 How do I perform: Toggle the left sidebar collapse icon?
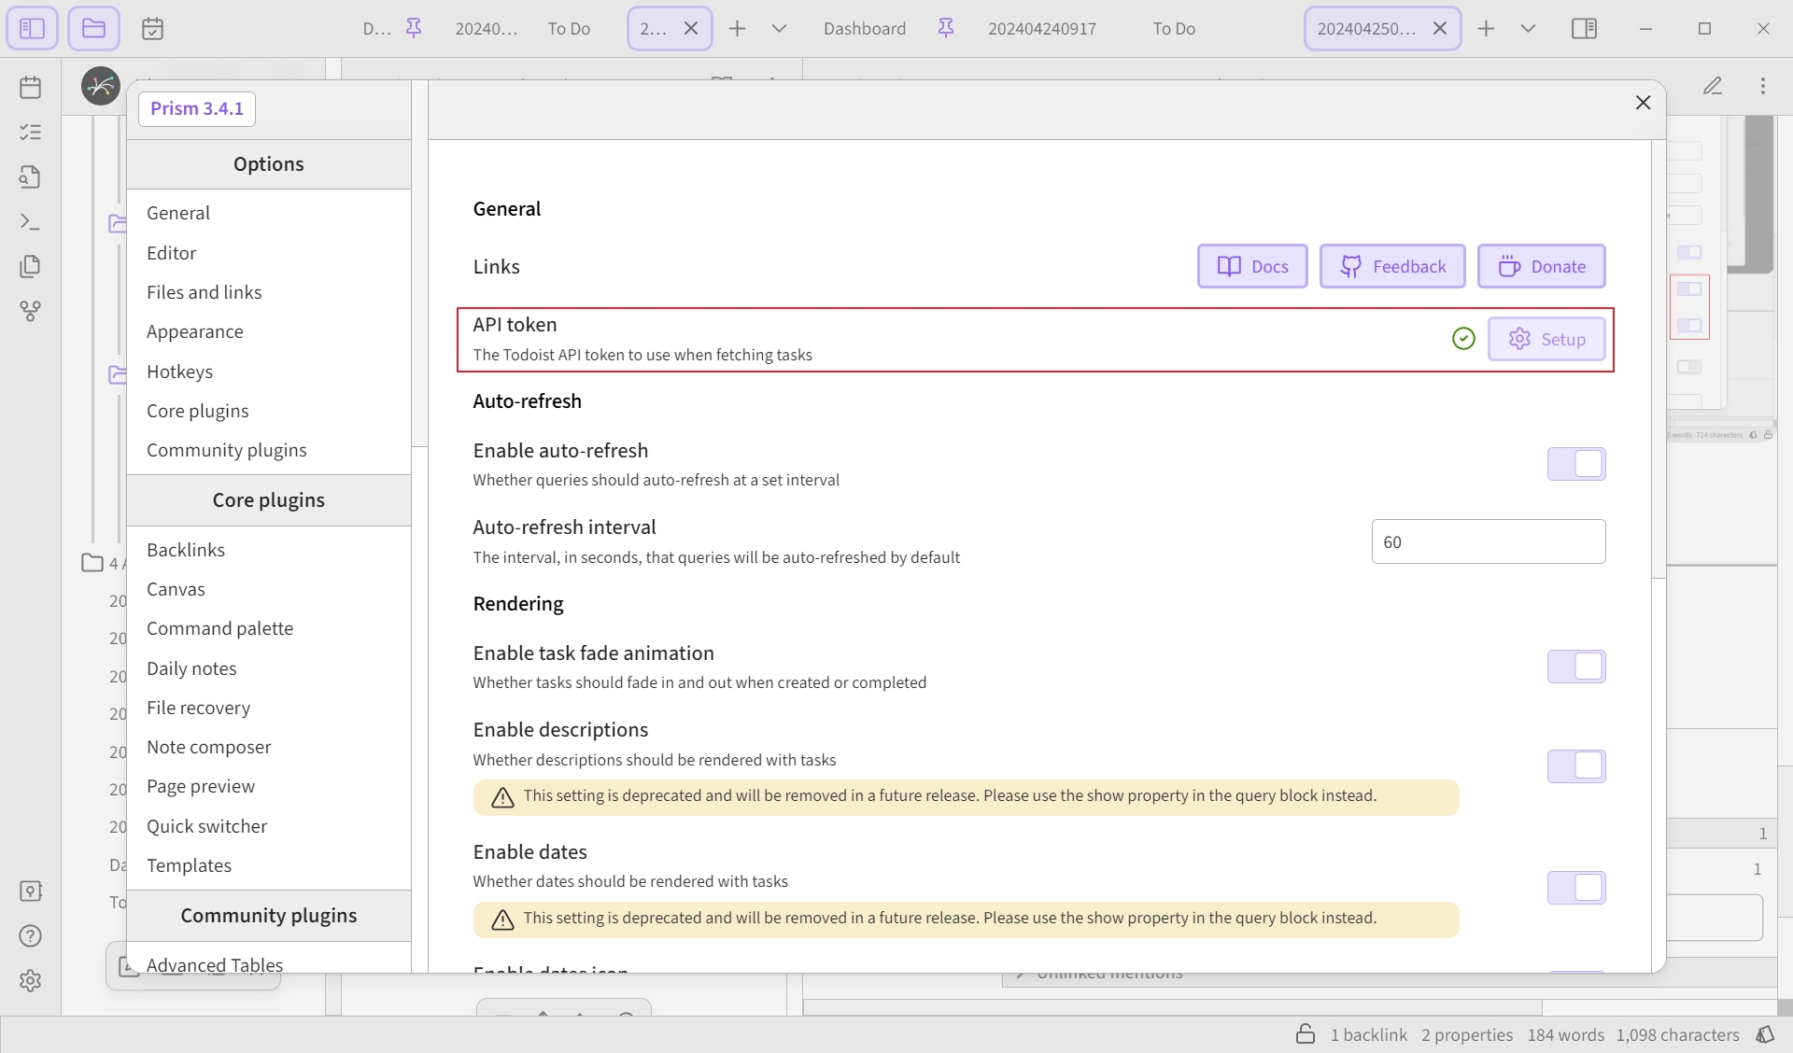tap(32, 28)
